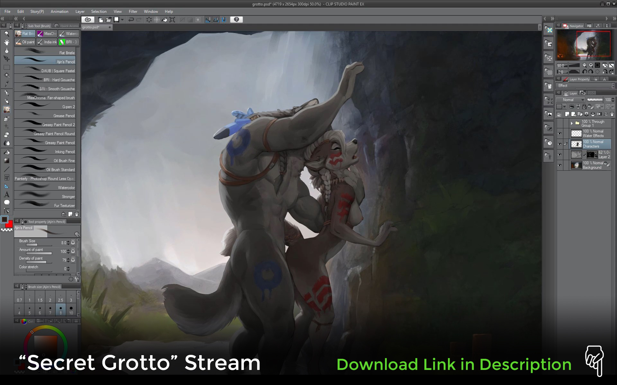Open the Filter menu
This screenshot has height=385, width=617.
(133, 12)
